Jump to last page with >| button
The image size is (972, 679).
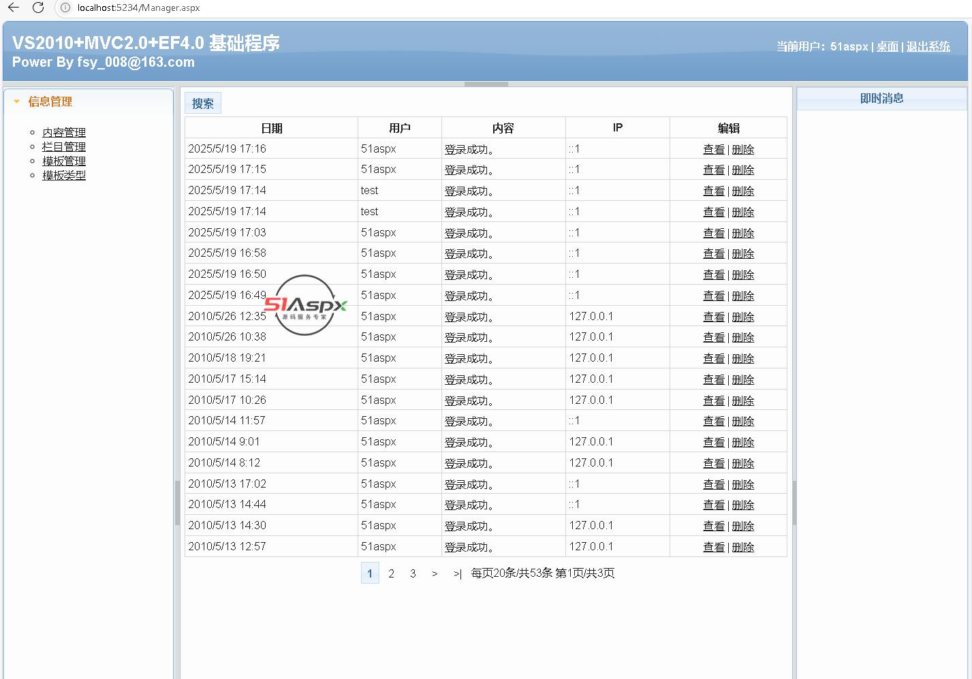coord(457,573)
